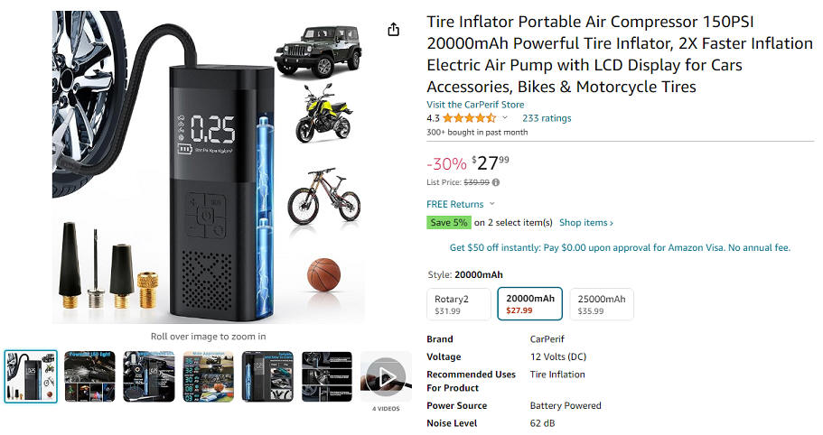Pick the 25000mAh style option

pyautogui.click(x=602, y=304)
